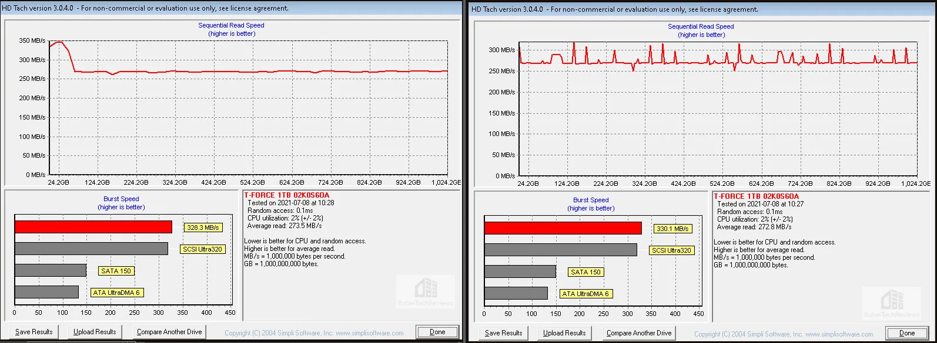Click the Simpli Software copyright text in the right window
This screenshot has width=937, height=343.
[784, 334]
